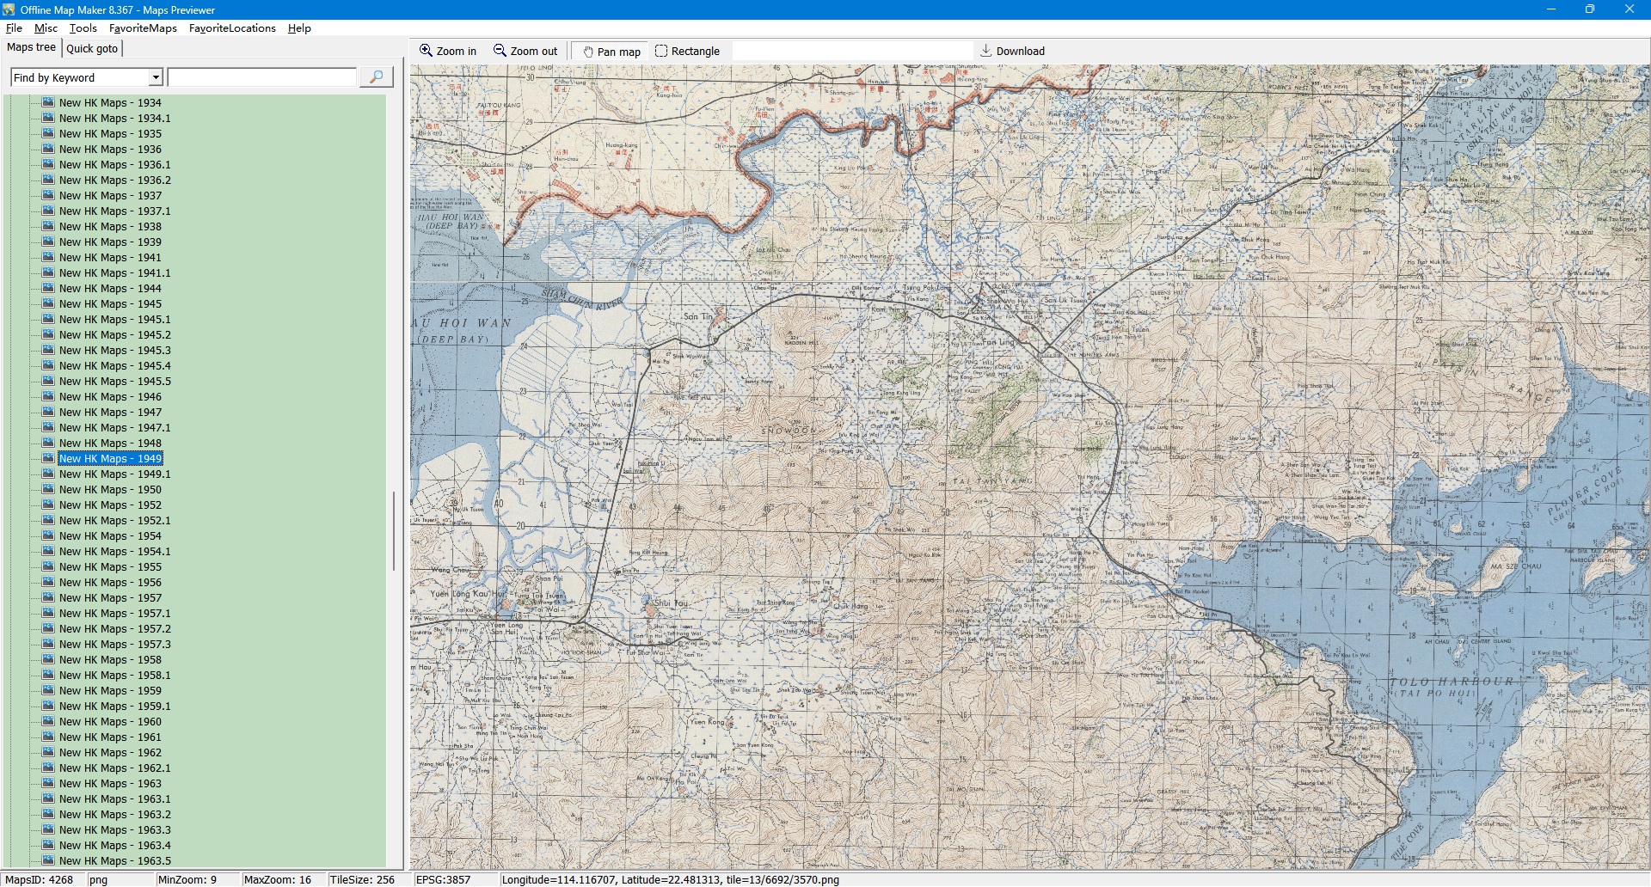This screenshot has width=1651, height=887.
Task: Open the Tools menu
Action: pos(83,28)
